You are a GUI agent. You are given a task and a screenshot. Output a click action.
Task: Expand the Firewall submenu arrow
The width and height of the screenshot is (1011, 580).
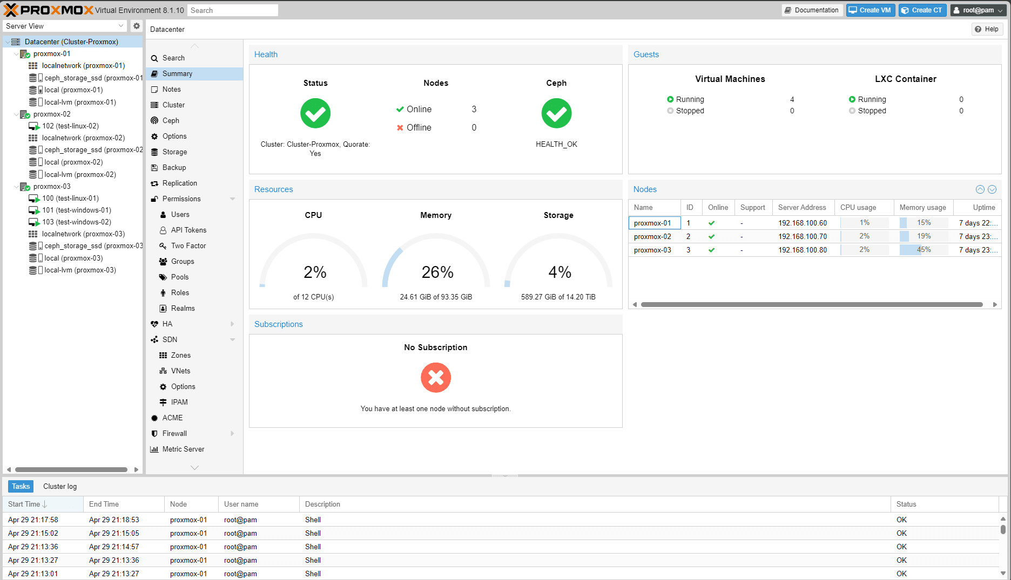[x=233, y=434]
